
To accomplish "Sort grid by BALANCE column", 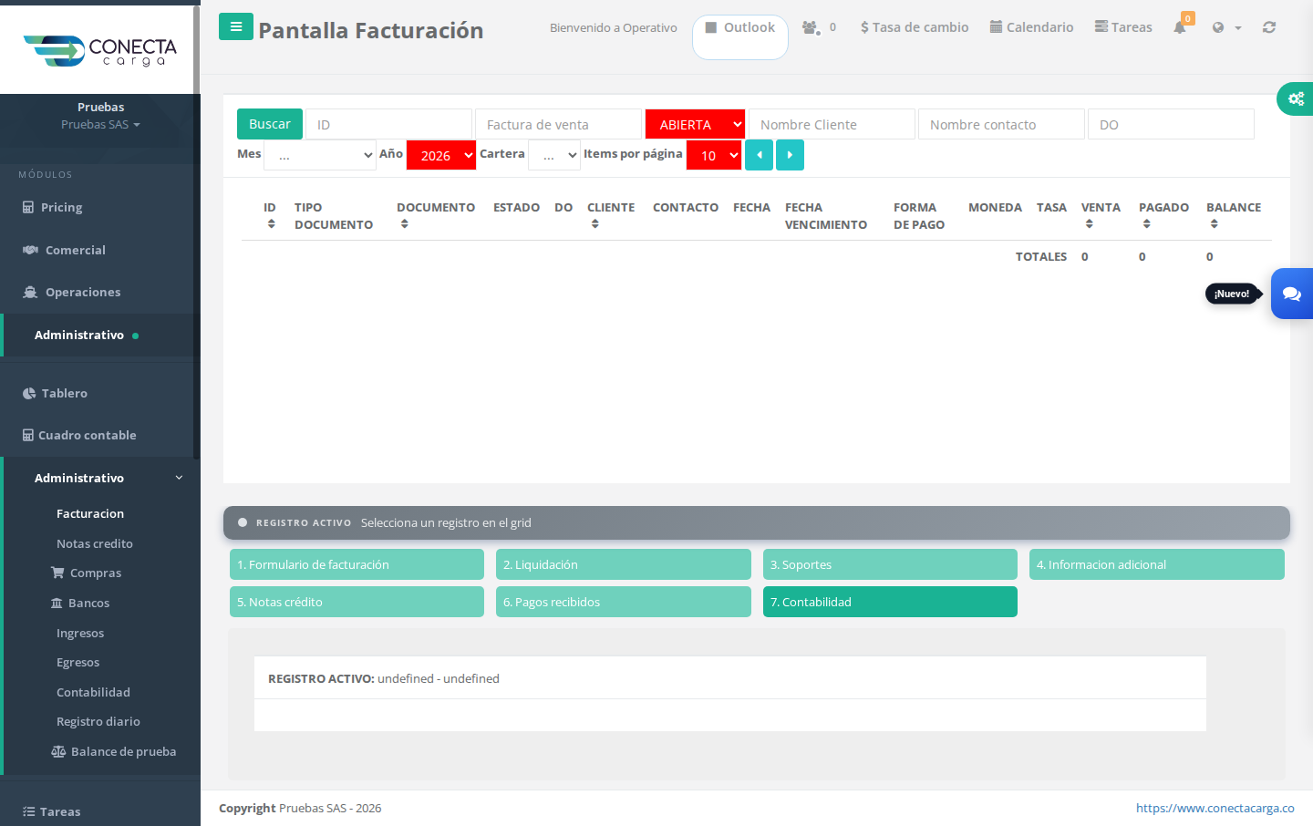I will pyautogui.click(x=1214, y=223).
